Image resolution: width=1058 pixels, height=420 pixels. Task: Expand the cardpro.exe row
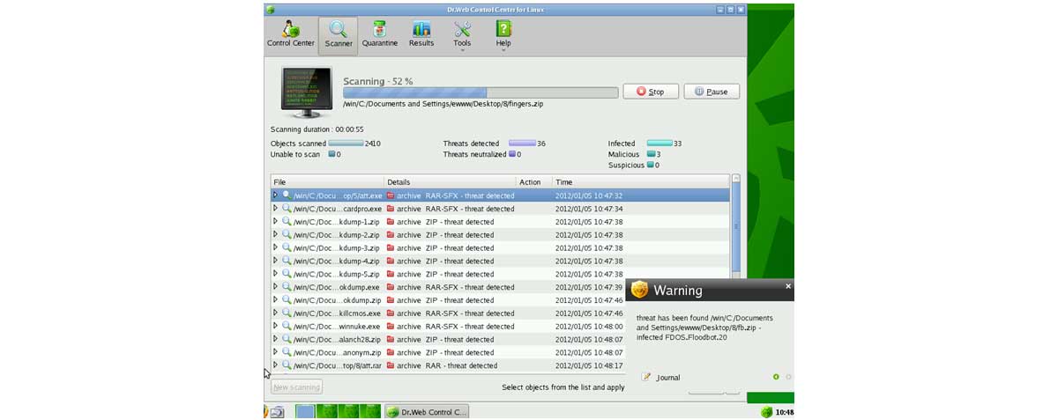(275, 209)
